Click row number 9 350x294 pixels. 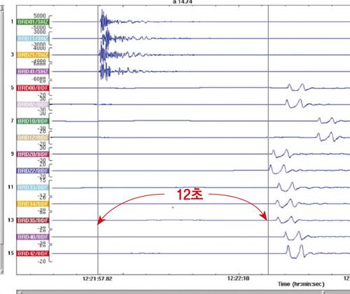pyautogui.click(x=12, y=154)
